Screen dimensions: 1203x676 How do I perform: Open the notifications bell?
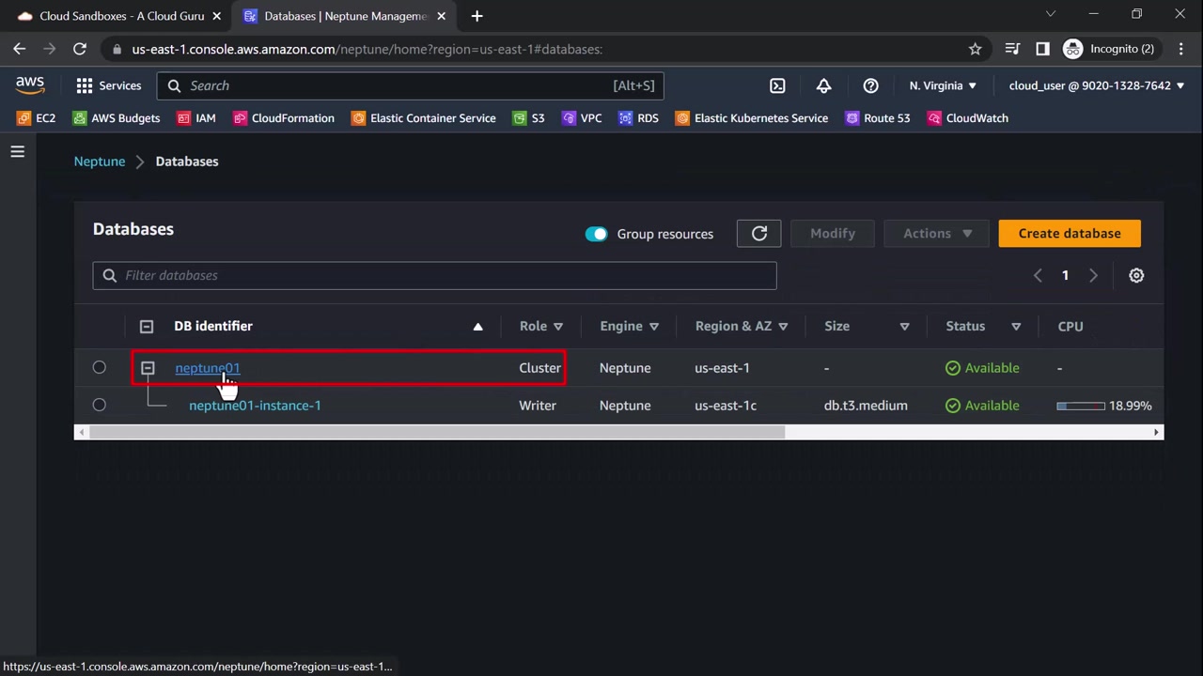pyautogui.click(x=823, y=85)
